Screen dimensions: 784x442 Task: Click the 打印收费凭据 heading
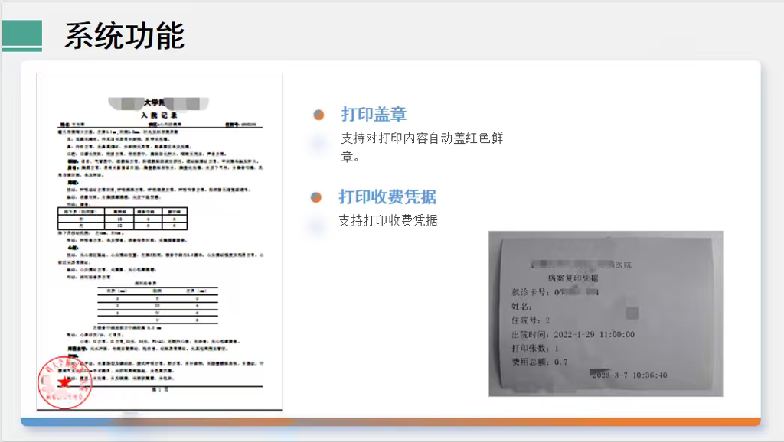pos(387,197)
